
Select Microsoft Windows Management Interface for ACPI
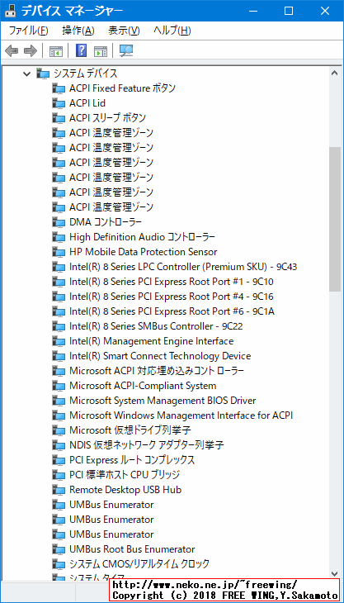tap(181, 415)
